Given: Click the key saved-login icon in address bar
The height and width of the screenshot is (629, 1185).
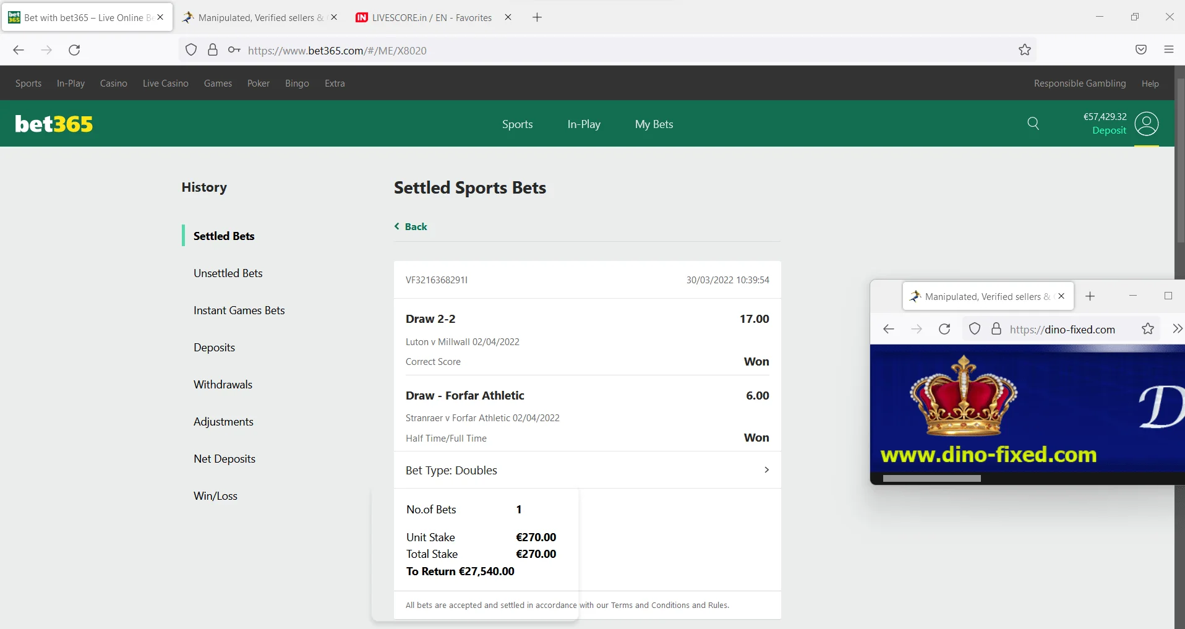Looking at the screenshot, I should click(x=234, y=50).
